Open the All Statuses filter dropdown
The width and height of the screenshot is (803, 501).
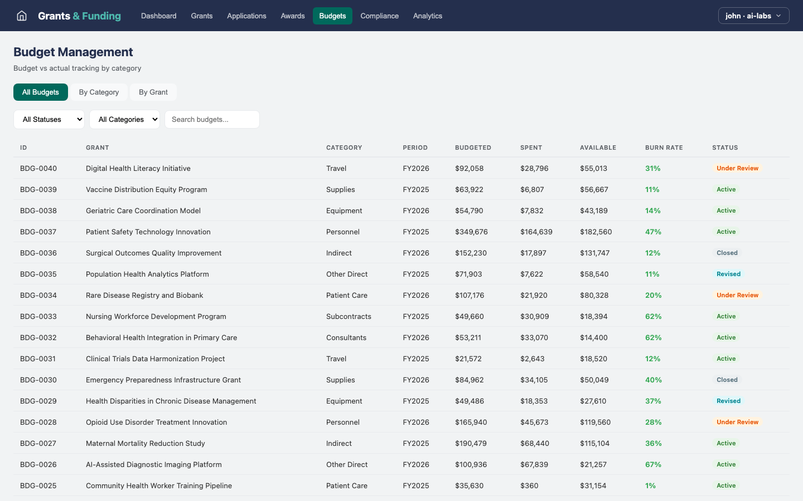click(49, 119)
